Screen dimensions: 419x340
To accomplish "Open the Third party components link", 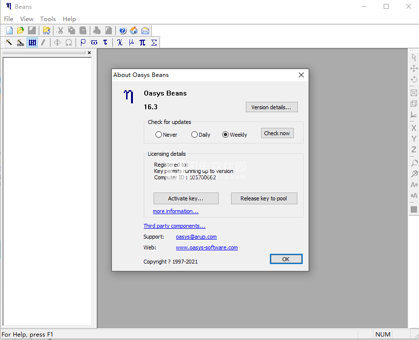I will [174, 226].
